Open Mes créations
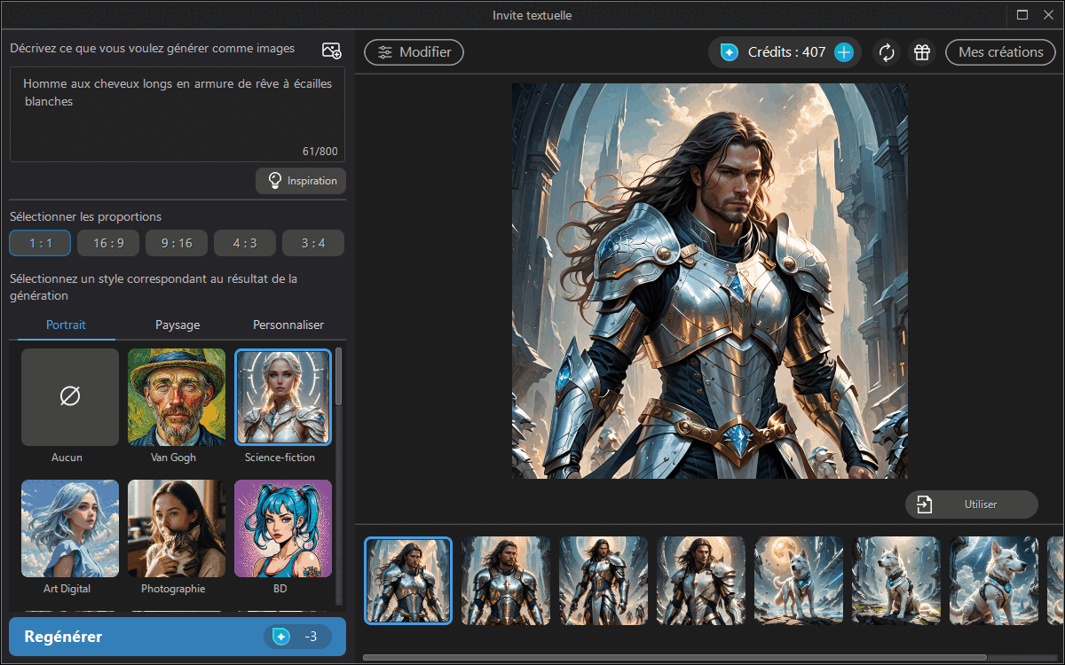 1000,52
